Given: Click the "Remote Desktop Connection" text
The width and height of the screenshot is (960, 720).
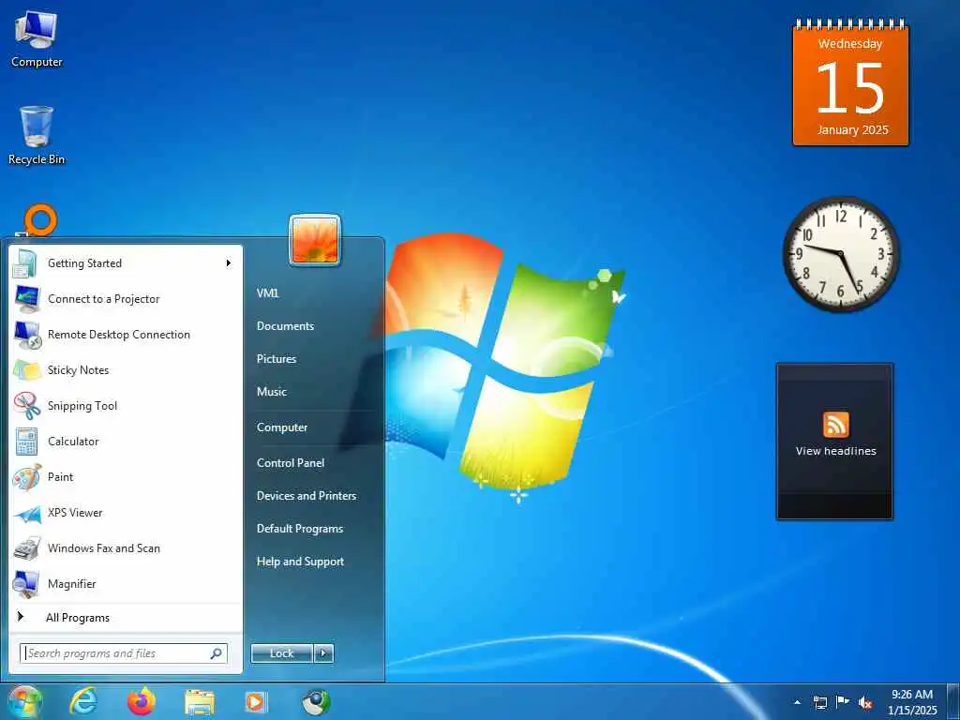Looking at the screenshot, I should (119, 335).
